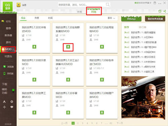Image resolution: width=168 pixels, height=126 pixels.
Task: Select 推荐 in the left sidebar
Action: [8, 28]
